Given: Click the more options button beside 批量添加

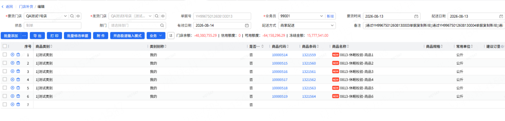Looking at the screenshot, I should pyautogui.click(x=24, y=36).
